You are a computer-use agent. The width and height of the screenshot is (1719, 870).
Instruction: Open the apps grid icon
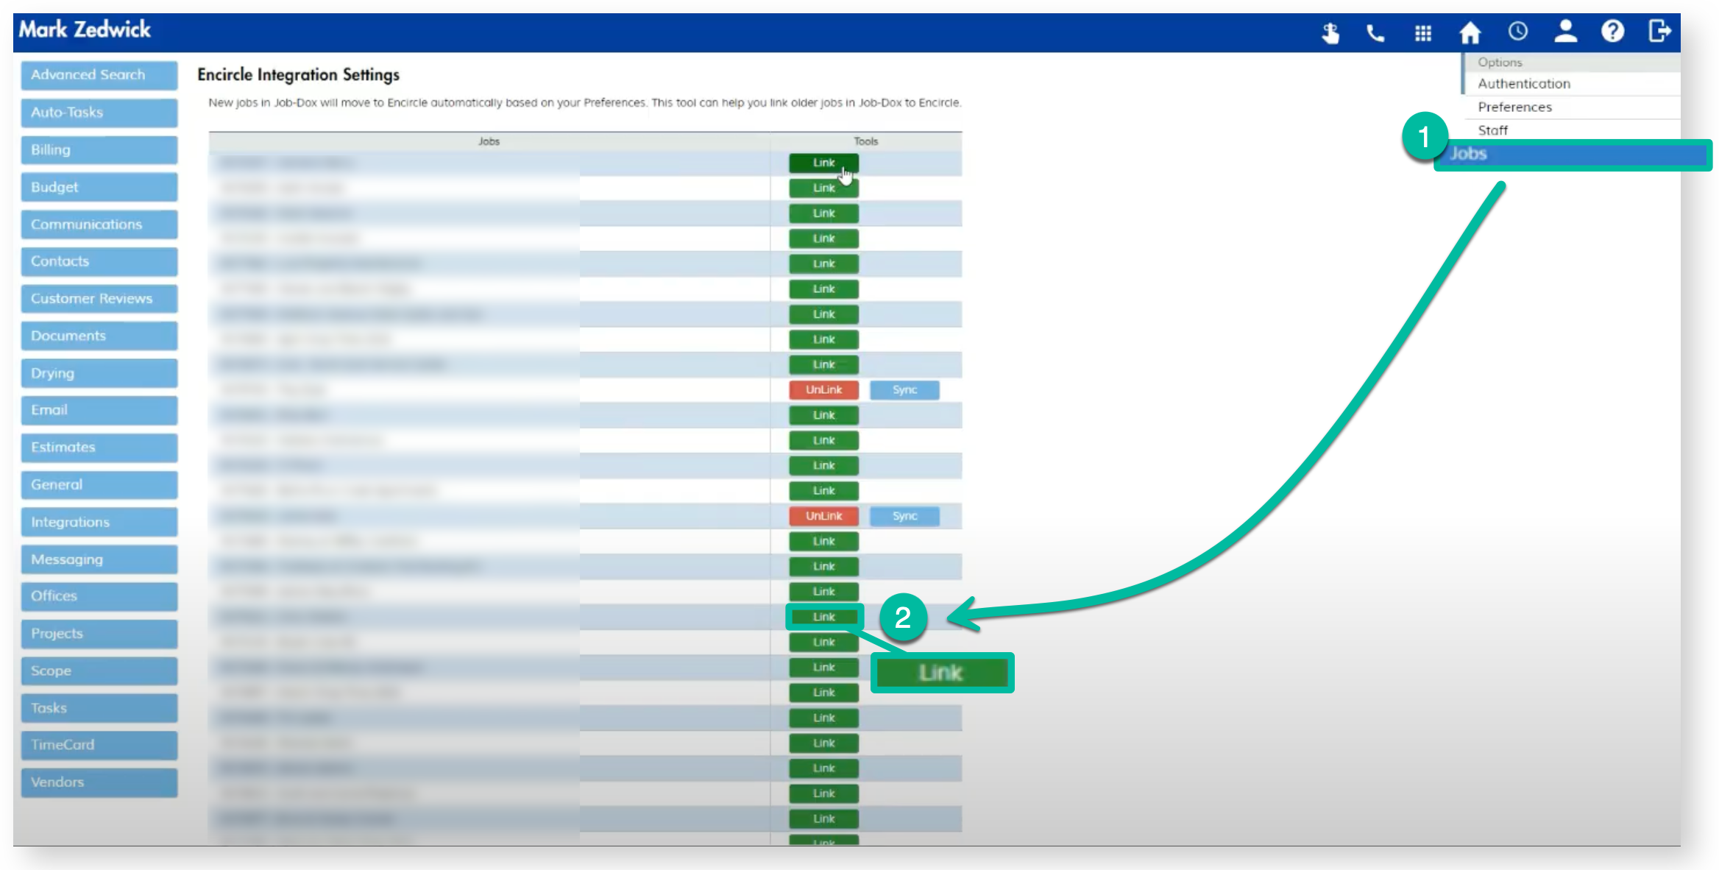tap(1422, 32)
